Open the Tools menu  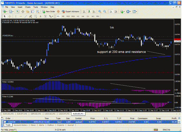pos(36,7)
